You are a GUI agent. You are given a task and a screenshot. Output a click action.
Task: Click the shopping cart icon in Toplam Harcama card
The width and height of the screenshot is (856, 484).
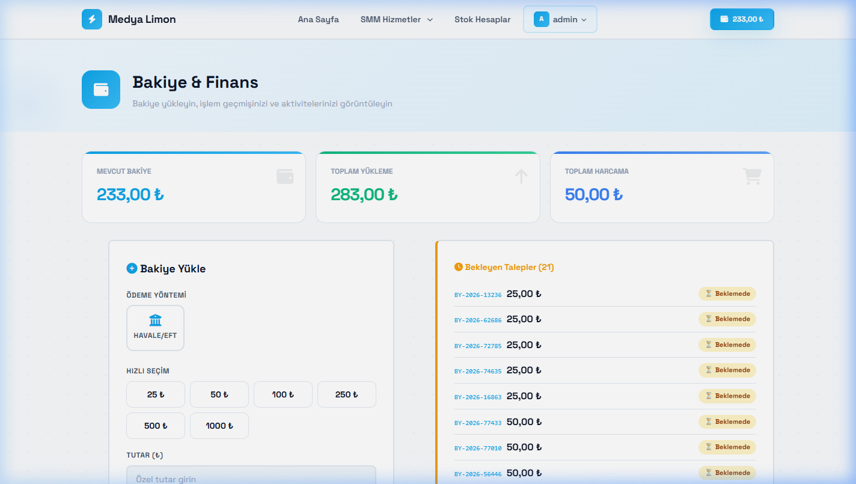click(x=752, y=176)
